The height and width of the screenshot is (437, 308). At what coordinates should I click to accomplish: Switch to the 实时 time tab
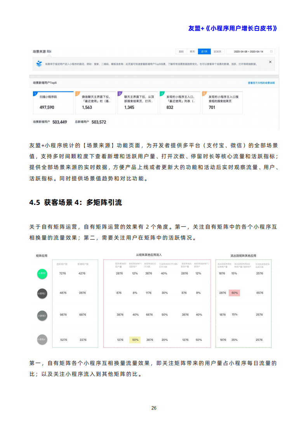[181, 51]
